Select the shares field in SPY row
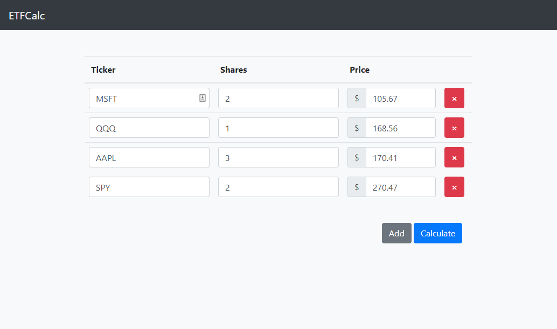This screenshot has height=329, width=557. [278, 187]
